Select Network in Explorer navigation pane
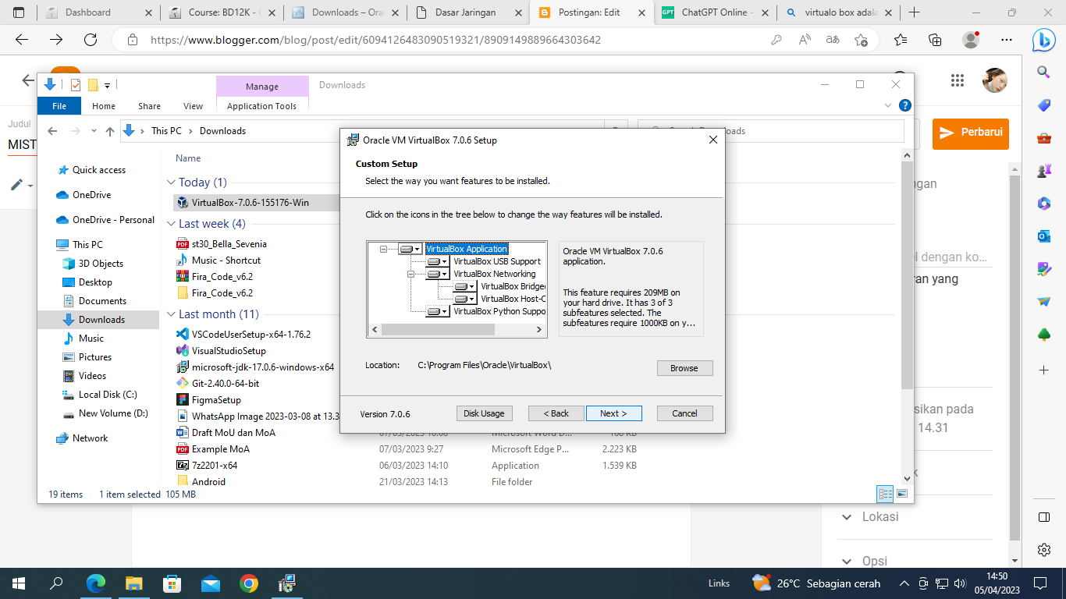Viewport: 1066px width, 599px height. pyautogui.click(x=90, y=438)
